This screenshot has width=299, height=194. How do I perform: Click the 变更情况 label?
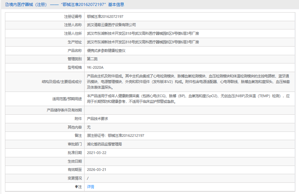point(75,178)
